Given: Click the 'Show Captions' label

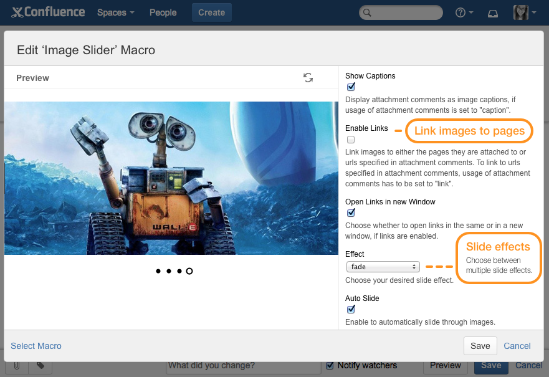Looking at the screenshot, I should coord(370,76).
